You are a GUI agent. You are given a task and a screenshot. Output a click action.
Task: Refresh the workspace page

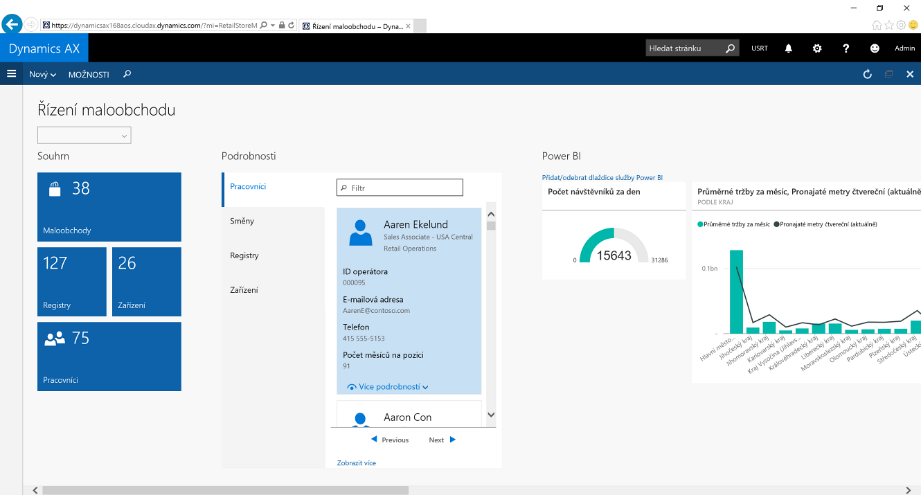click(x=867, y=74)
